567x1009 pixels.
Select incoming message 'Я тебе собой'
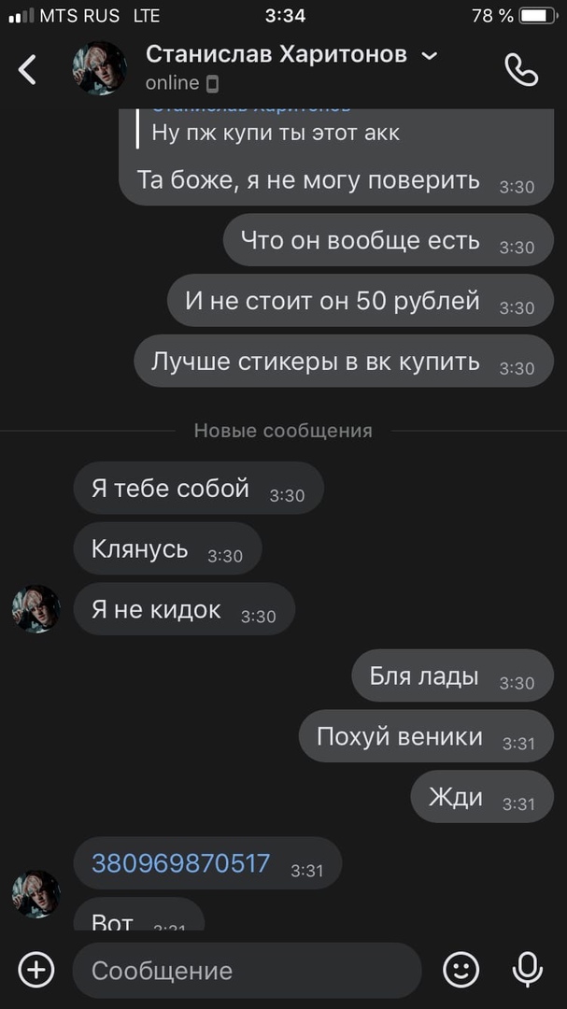pos(198,488)
